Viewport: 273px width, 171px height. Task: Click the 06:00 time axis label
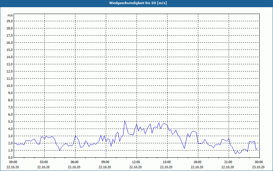point(75,162)
